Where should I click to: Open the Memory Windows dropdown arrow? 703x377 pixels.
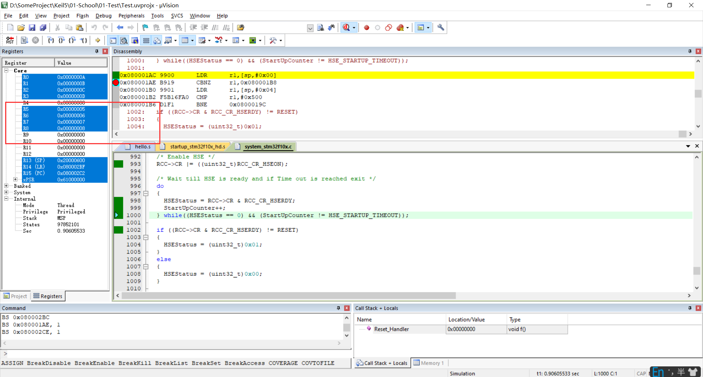192,41
